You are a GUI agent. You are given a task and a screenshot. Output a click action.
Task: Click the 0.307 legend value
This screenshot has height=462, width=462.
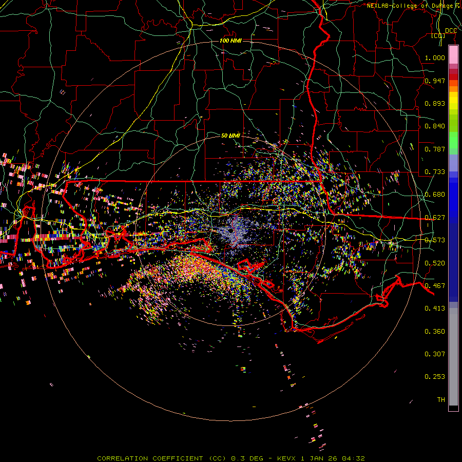point(435,354)
